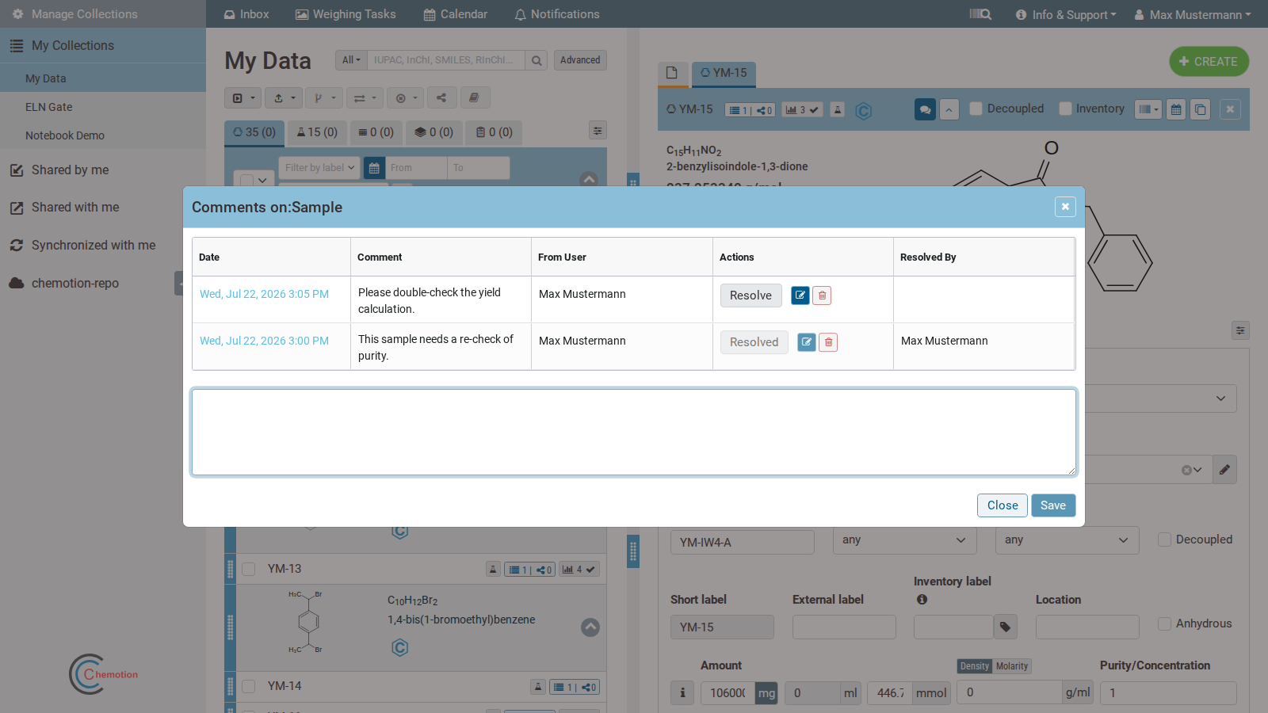Switch to the YM-15 tab

coord(724,73)
